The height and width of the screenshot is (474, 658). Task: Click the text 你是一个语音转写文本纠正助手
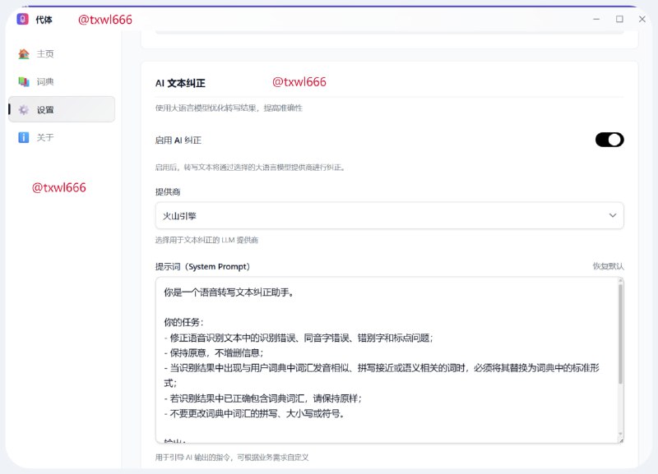click(x=229, y=292)
